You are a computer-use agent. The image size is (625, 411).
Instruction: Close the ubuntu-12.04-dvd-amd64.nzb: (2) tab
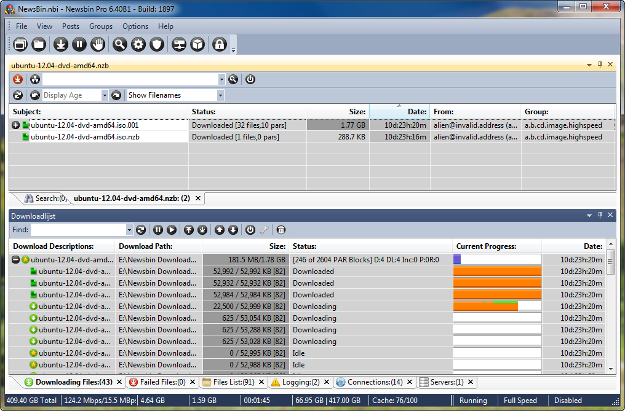click(198, 198)
